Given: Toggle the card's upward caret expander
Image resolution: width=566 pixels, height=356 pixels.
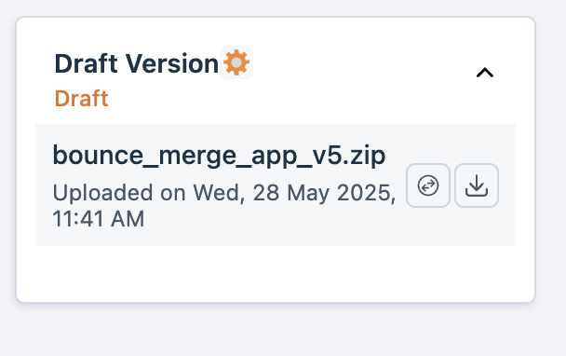Looking at the screenshot, I should (x=485, y=73).
